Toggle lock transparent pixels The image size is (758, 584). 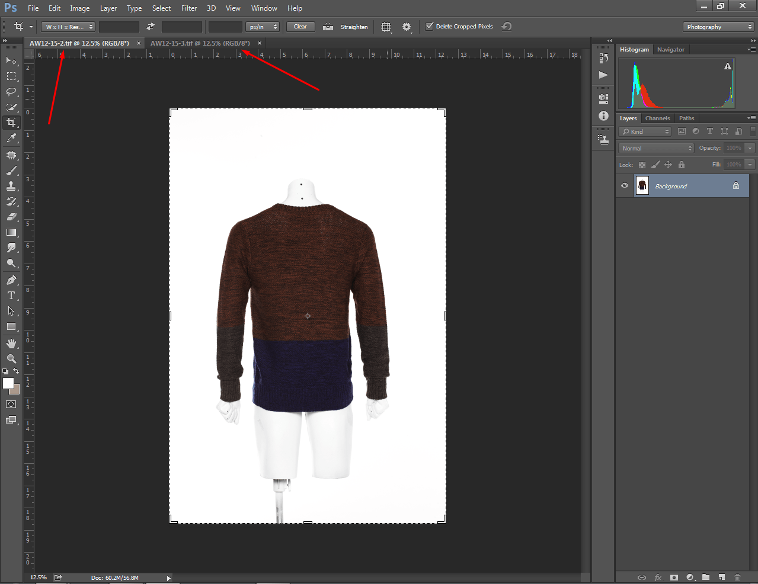tap(642, 165)
